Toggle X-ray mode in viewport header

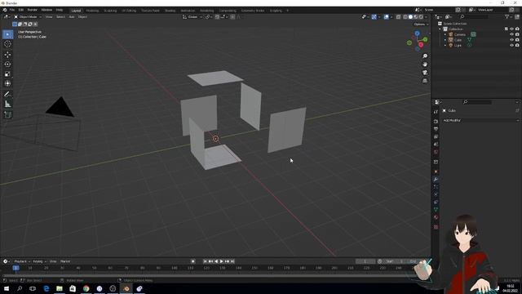[x=399, y=17]
